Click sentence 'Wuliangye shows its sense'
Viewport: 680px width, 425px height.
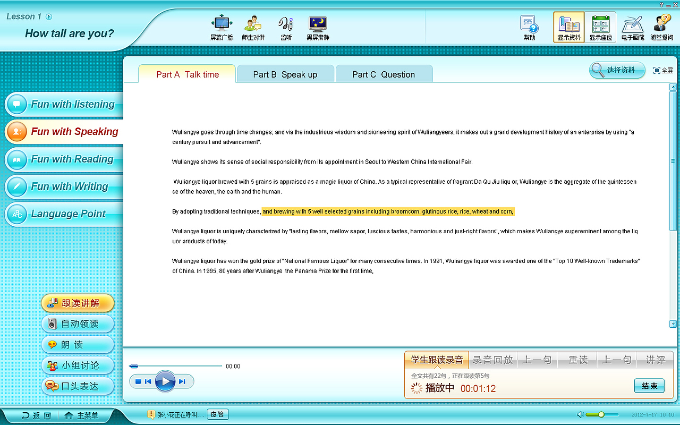point(322,161)
